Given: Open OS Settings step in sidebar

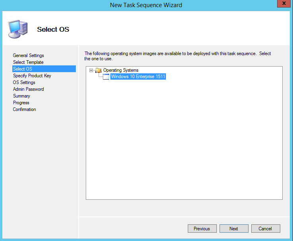Looking at the screenshot, I should tap(24, 82).
